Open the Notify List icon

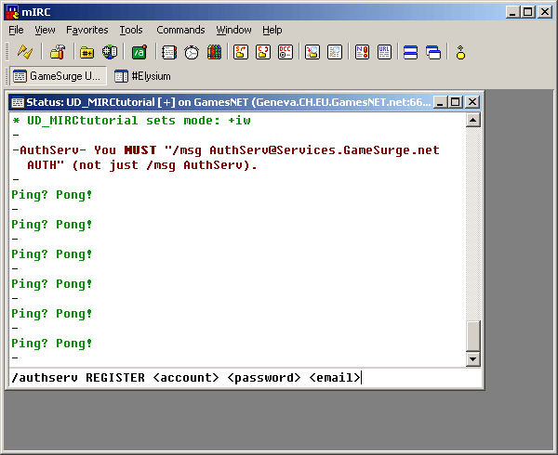pyautogui.click(x=363, y=52)
